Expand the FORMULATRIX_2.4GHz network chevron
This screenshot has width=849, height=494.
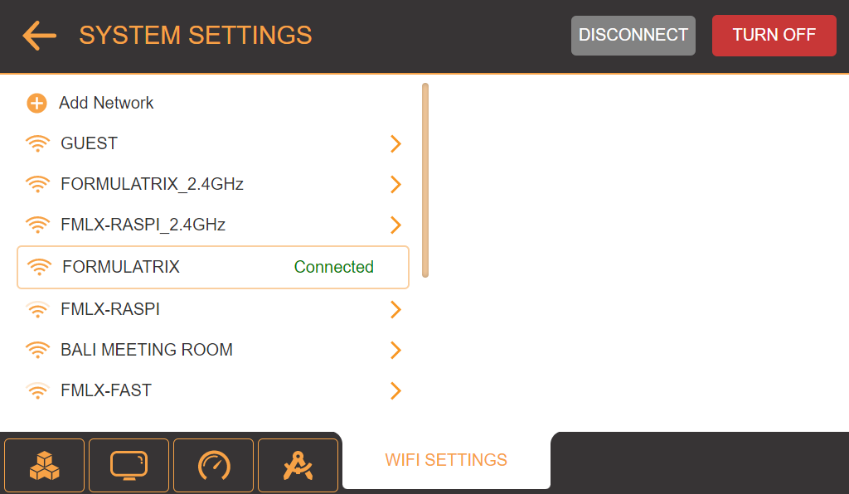[395, 185]
